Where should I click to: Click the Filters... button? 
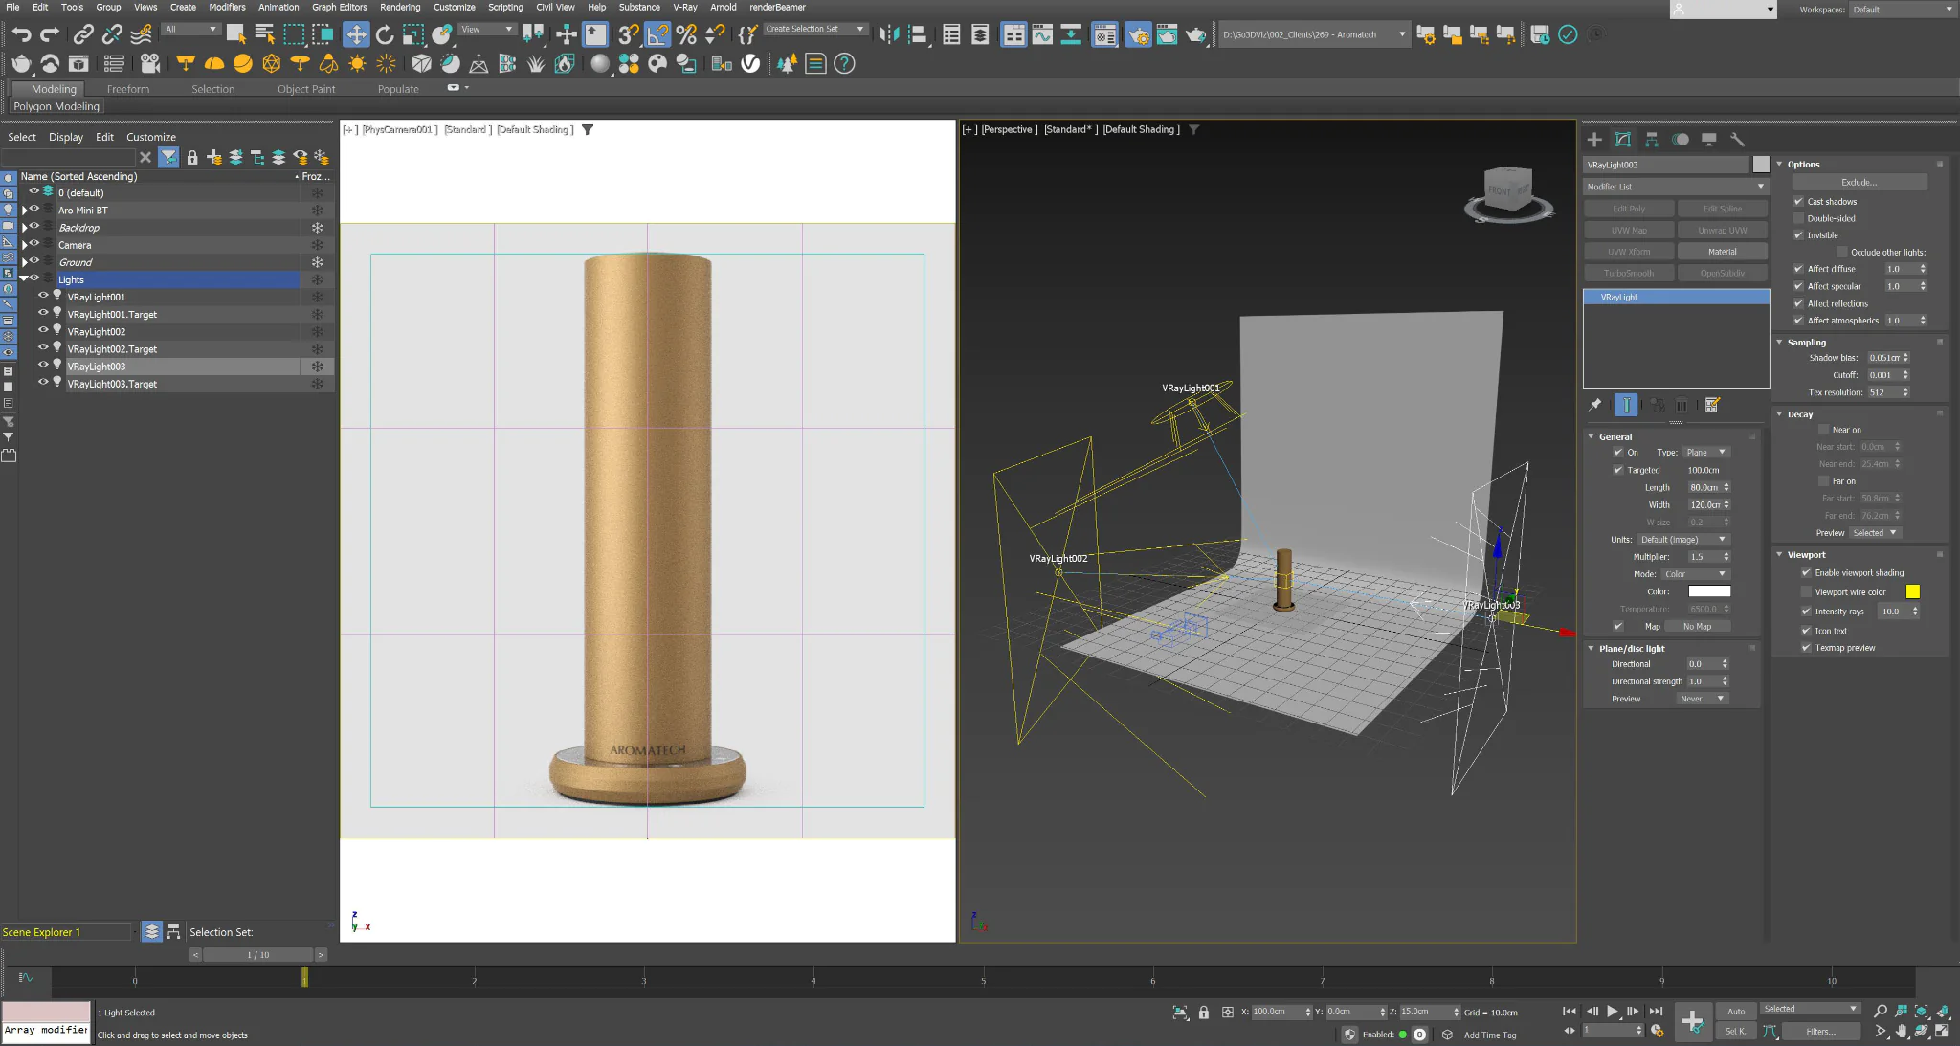point(1820,1032)
